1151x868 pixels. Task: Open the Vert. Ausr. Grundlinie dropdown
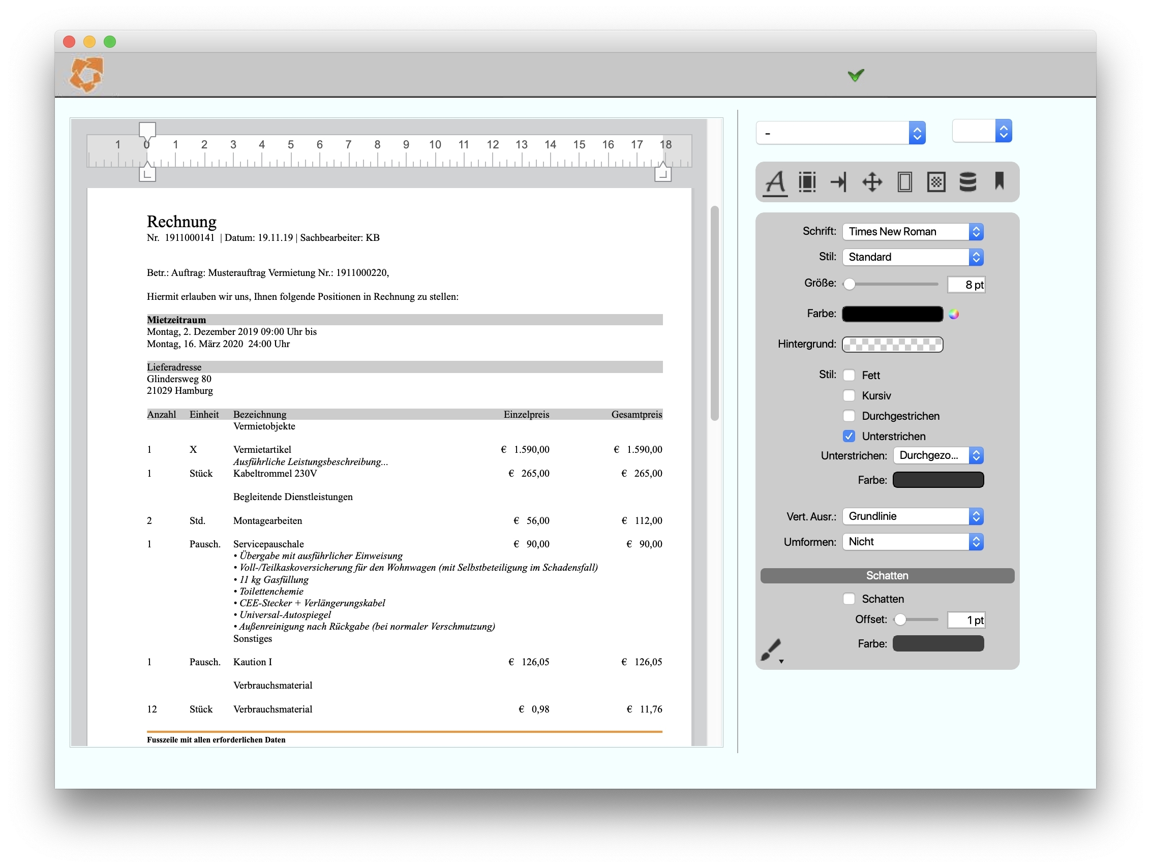[x=912, y=516]
